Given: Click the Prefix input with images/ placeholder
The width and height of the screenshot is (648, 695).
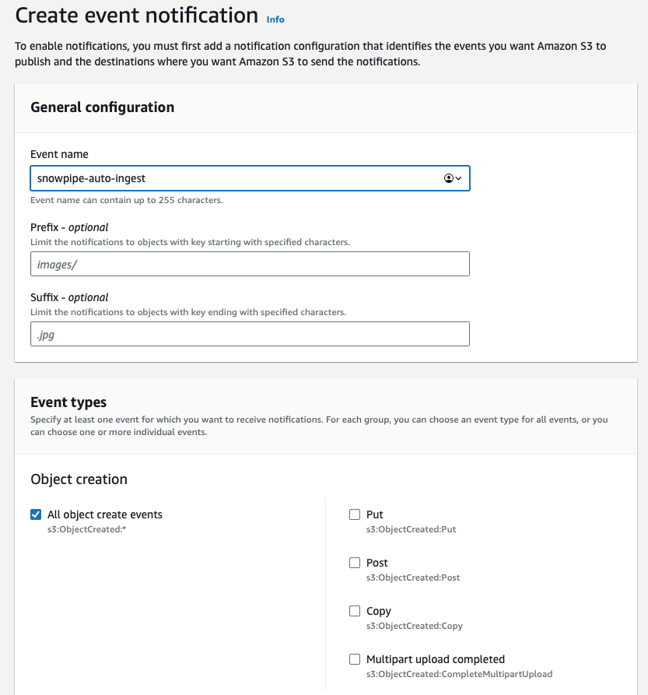Looking at the screenshot, I should (x=250, y=264).
